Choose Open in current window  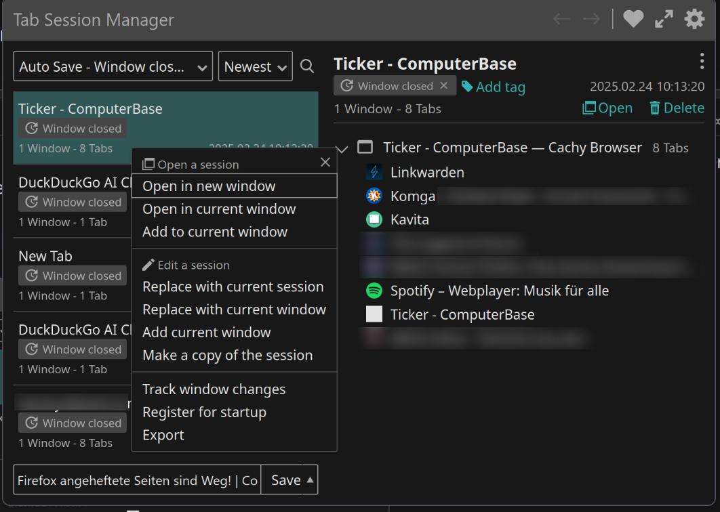pos(235,209)
